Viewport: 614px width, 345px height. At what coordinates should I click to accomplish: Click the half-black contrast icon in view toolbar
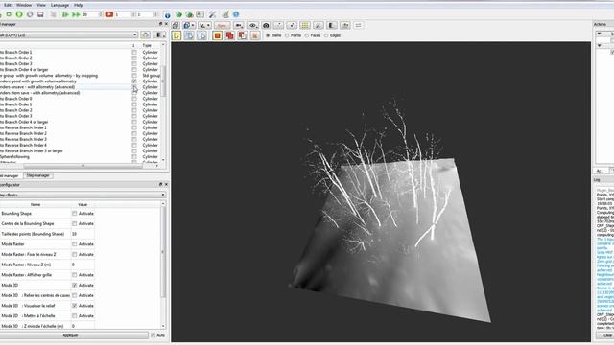(x=332, y=26)
